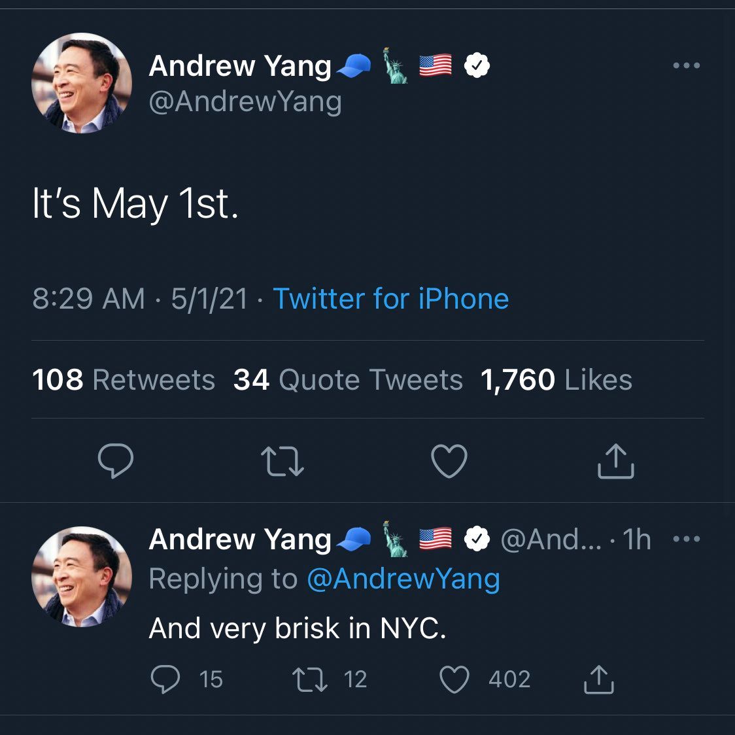Open profile photo on the reply tweet
This screenshot has height=735, width=735.
(82, 577)
